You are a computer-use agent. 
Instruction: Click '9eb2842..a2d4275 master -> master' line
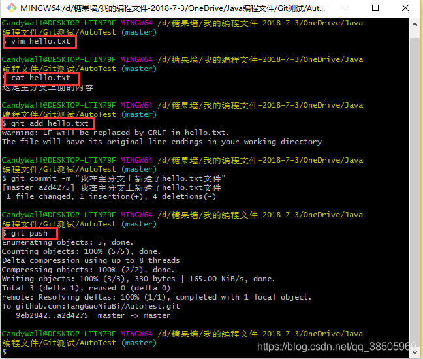[93, 316]
